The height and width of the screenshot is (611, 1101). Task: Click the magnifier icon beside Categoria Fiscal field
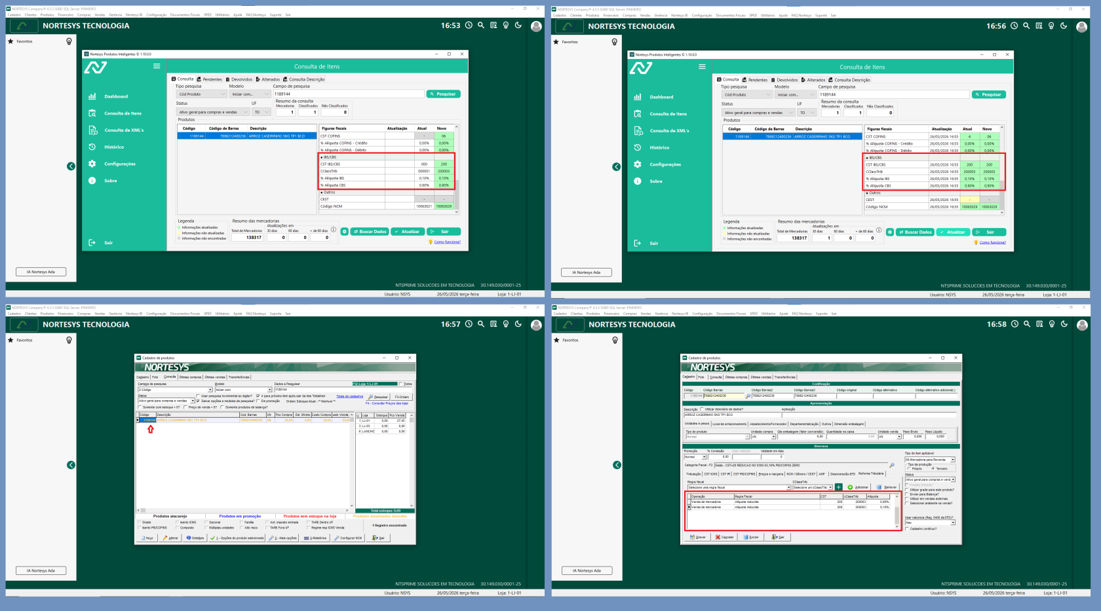pos(891,465)
